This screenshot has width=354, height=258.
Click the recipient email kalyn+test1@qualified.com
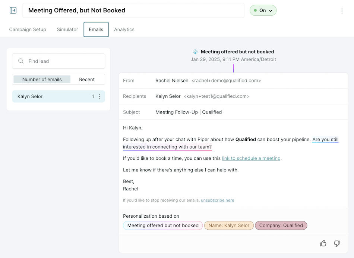click(216, 96)
